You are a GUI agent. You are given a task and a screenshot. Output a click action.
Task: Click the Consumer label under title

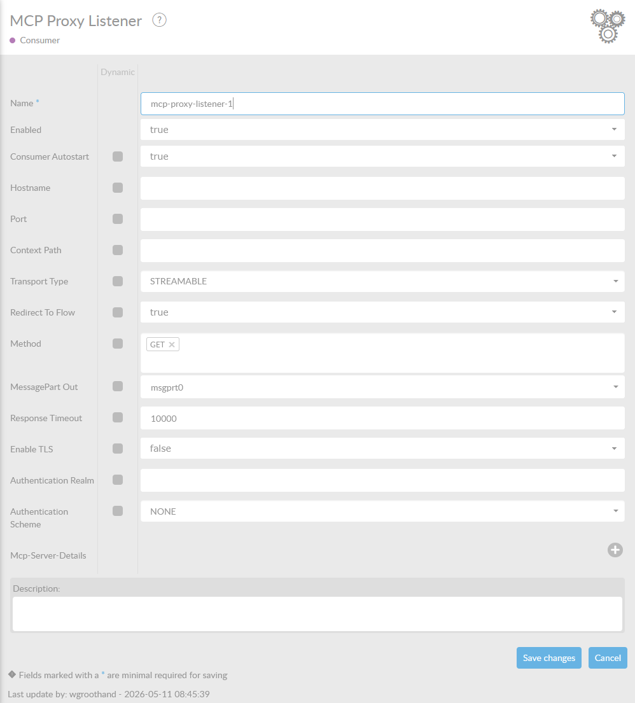tap(39, 40)
